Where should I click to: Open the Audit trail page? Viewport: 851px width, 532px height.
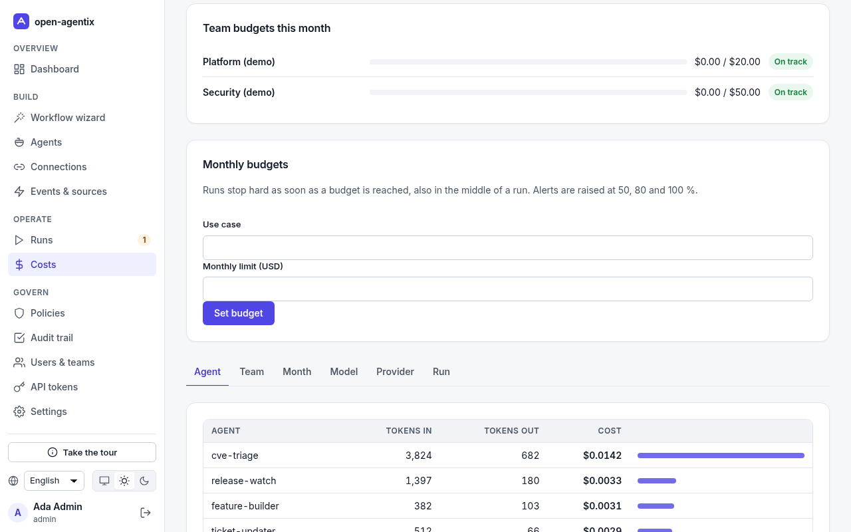(82, 338)
